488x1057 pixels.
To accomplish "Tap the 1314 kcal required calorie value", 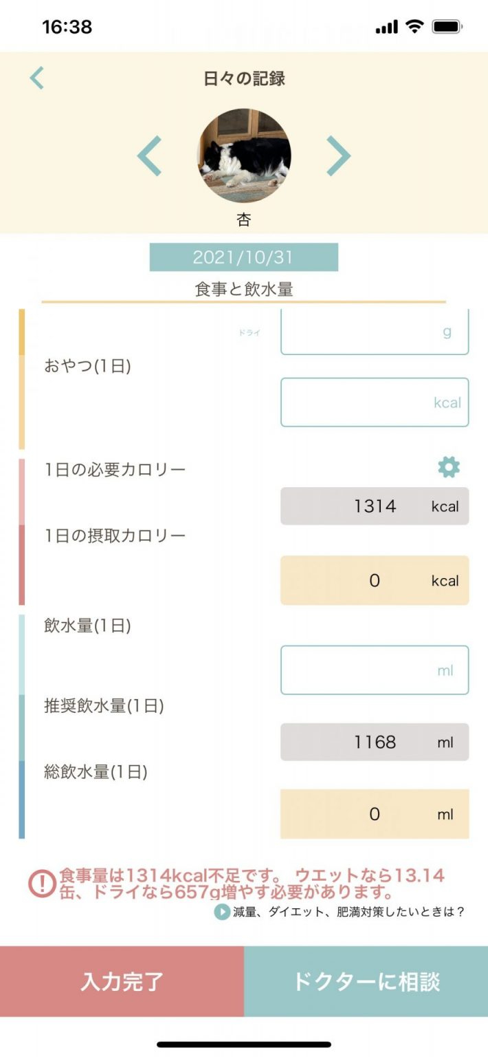I will pyautogui.click(x=375, y=506).
